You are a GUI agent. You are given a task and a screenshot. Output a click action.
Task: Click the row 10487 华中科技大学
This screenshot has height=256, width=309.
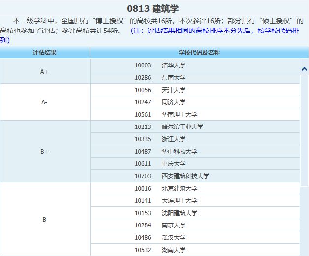pyautogui.click(x=195, y=151)
